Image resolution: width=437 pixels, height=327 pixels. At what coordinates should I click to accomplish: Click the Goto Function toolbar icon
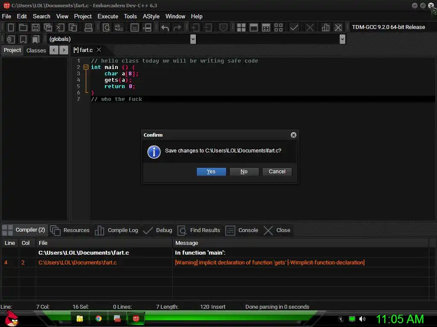point(134,28)
